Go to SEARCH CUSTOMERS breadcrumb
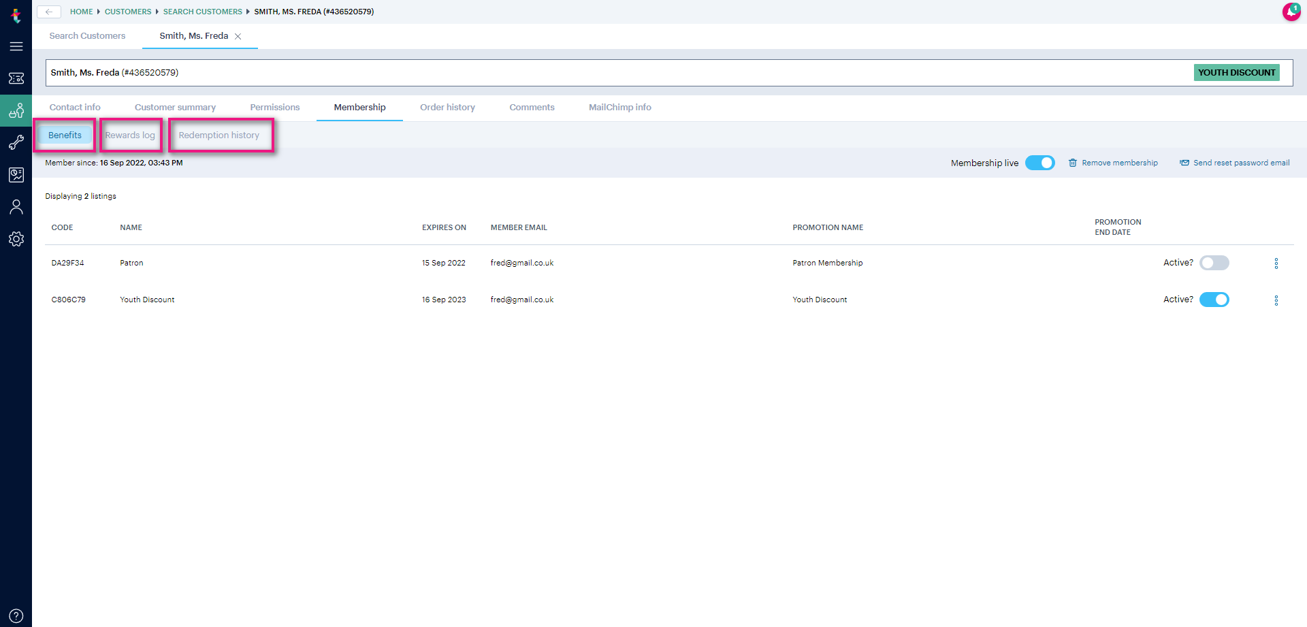The height and width of the screenshot is (627, 1307). point(203,12)
